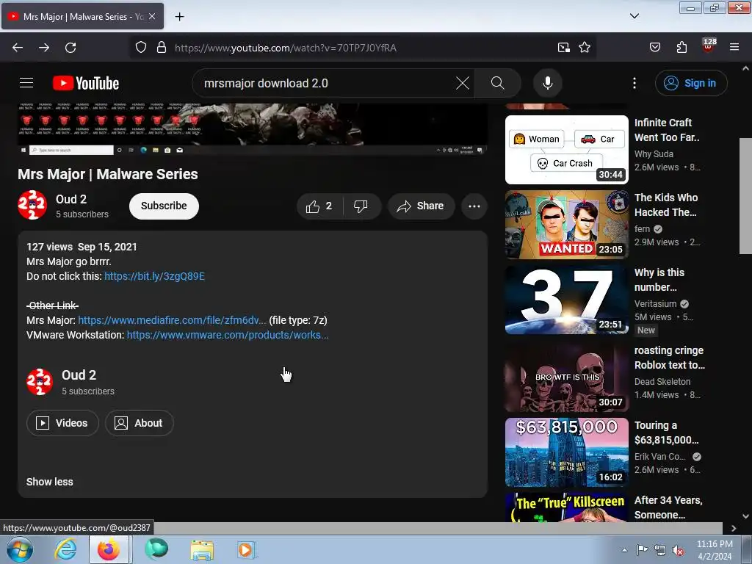Go forward with the browser forward arrow

click(44, 48)
